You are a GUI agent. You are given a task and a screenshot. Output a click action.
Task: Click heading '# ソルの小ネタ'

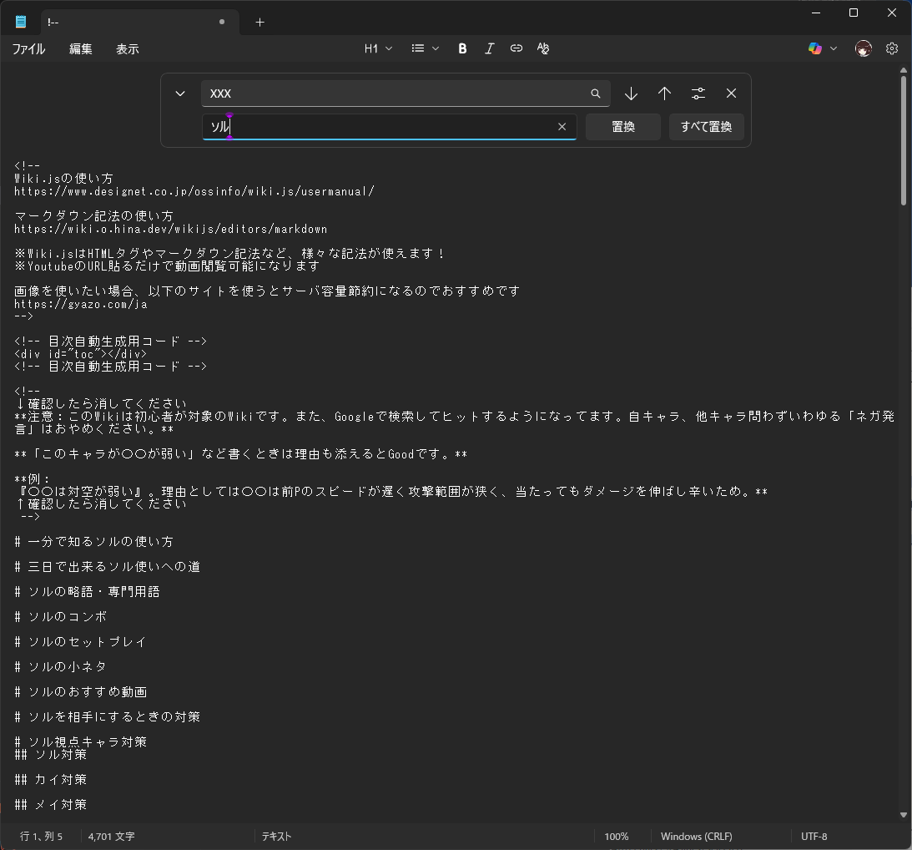[x=60, y=667]
